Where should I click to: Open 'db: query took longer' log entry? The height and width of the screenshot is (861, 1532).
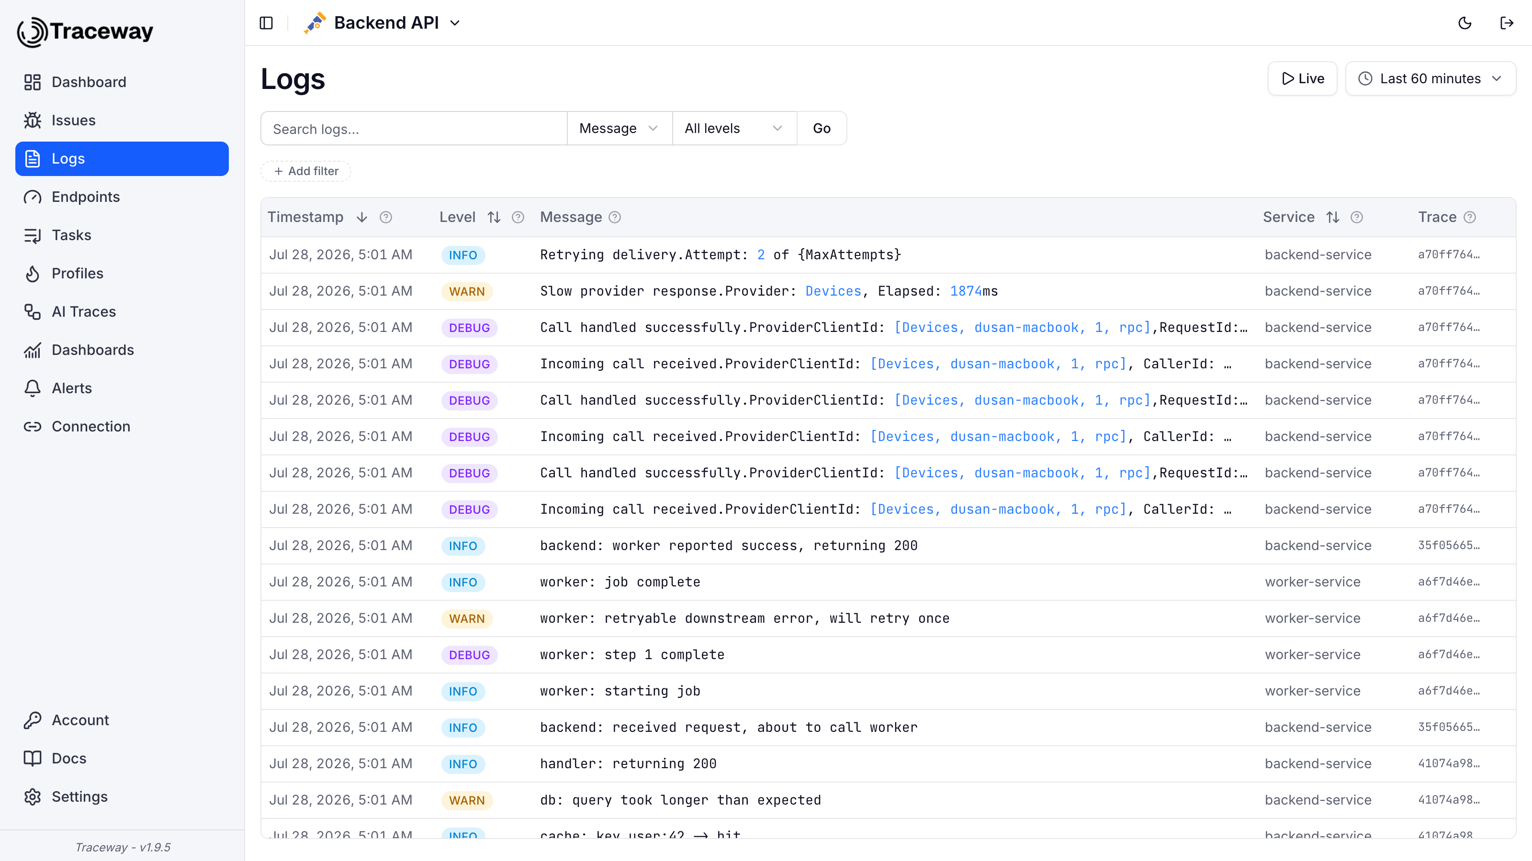click(x=889, y=800)
